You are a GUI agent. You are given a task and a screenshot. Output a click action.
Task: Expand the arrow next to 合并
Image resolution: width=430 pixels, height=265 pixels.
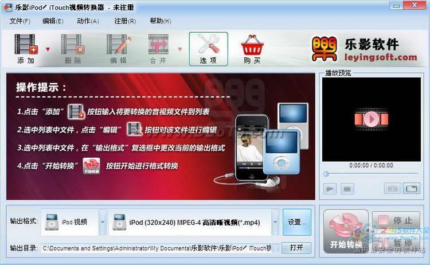[180, 49]
